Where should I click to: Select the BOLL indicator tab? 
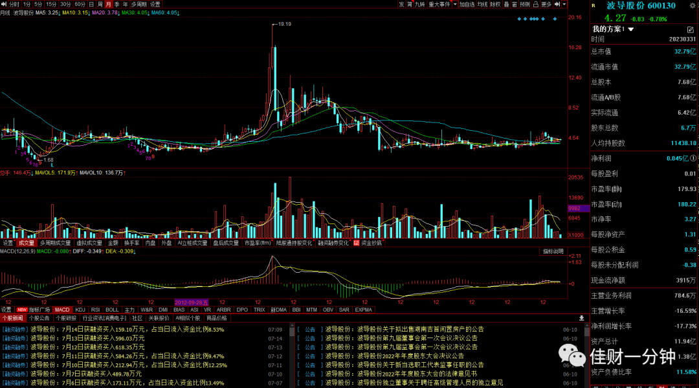point(112,310)
